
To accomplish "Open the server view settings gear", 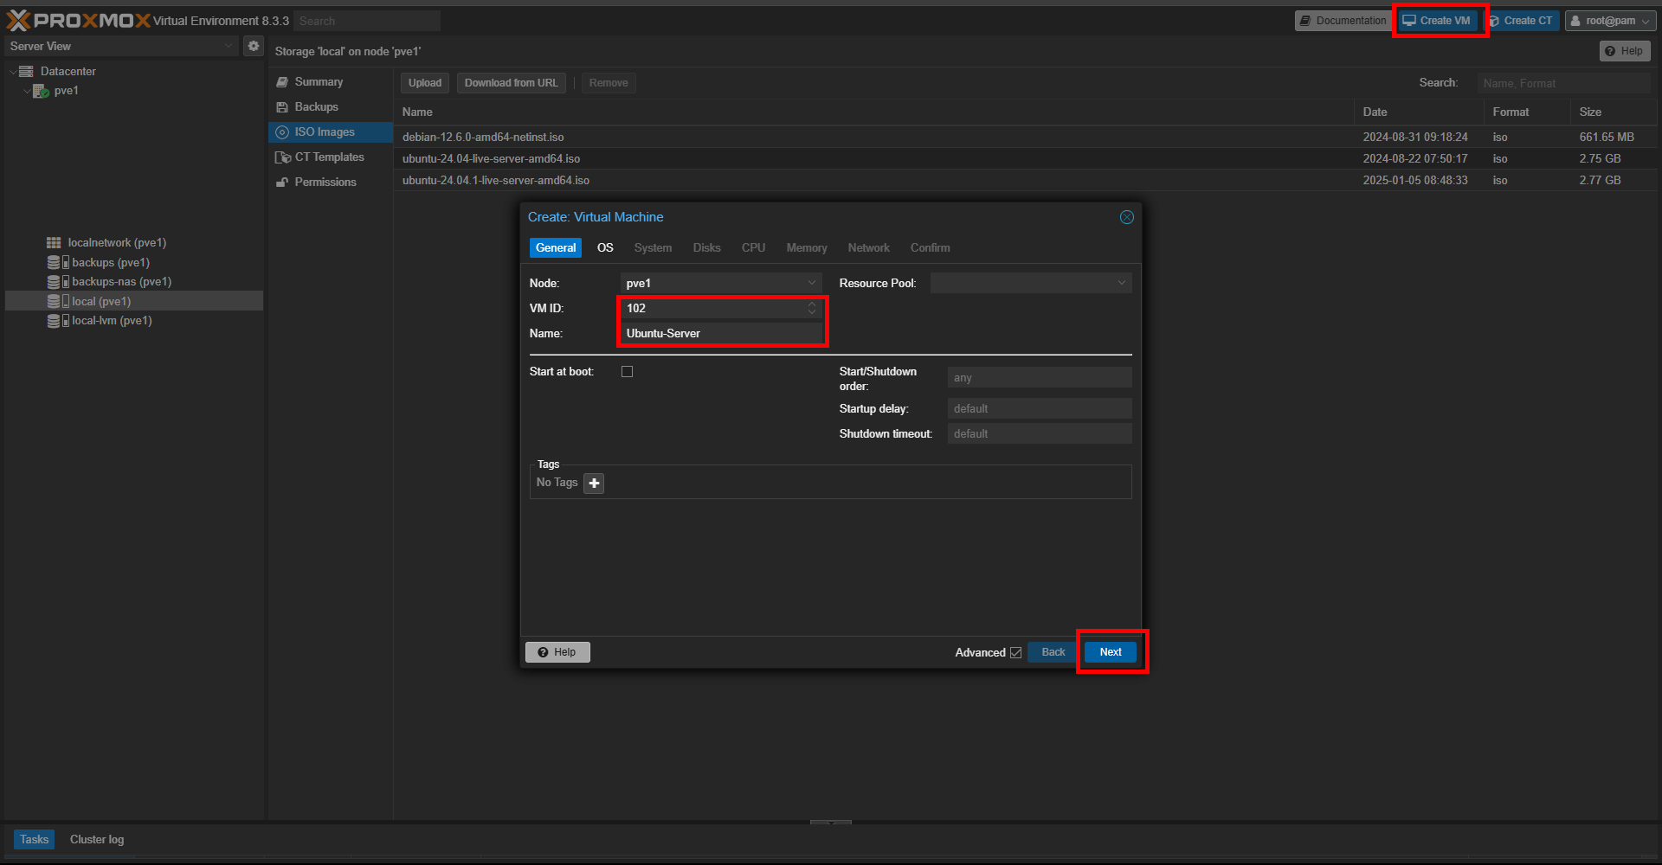I will point(254,46).
